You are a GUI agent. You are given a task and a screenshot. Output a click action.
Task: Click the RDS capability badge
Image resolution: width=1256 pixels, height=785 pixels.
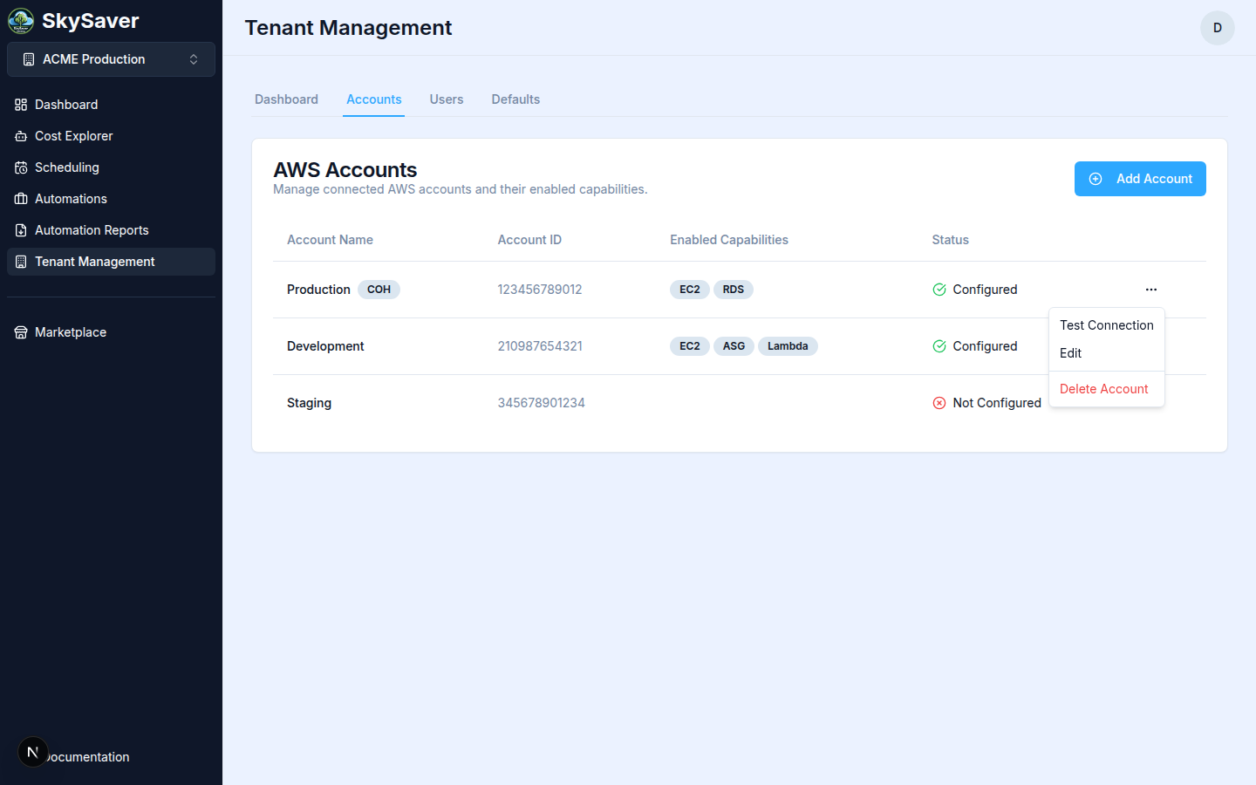(734, 290)
